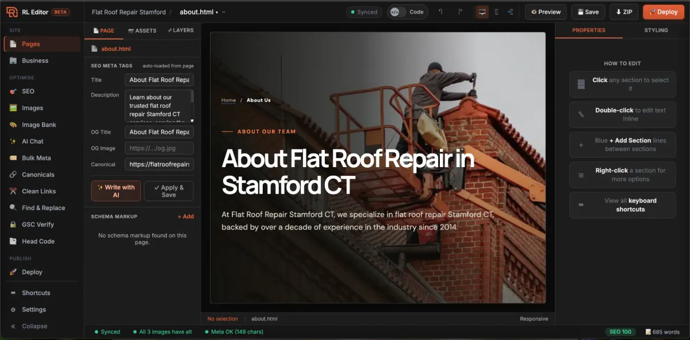Download the site as ZIP
The image size is (690, 340).
pyautogui.click(x=624, y=11)
